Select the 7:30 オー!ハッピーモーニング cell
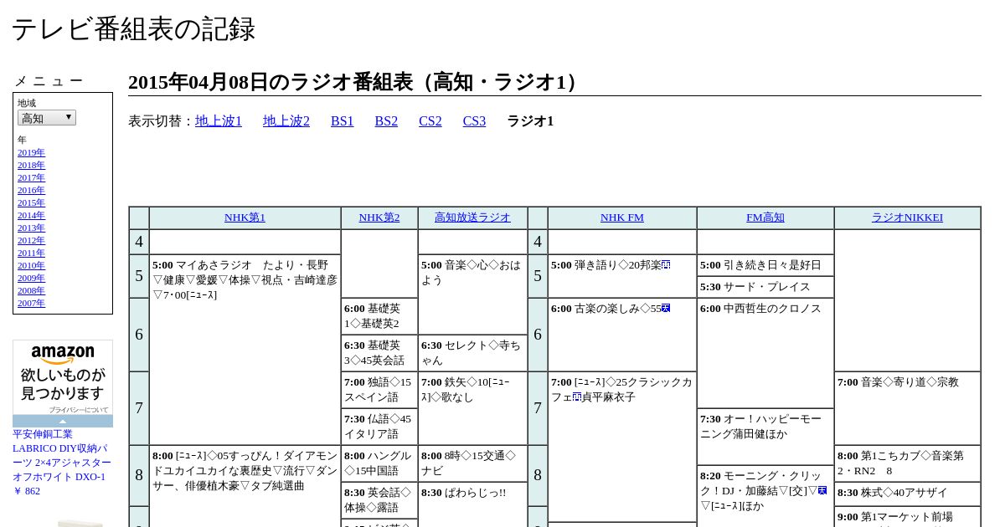Screen dimensions: 1005x527 [765, 437]
